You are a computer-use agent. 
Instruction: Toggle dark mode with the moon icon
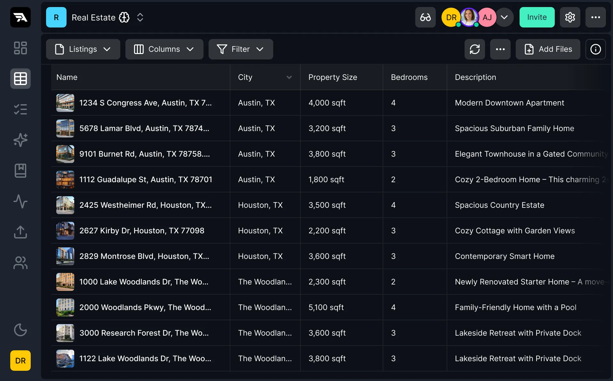pos(20,330)
